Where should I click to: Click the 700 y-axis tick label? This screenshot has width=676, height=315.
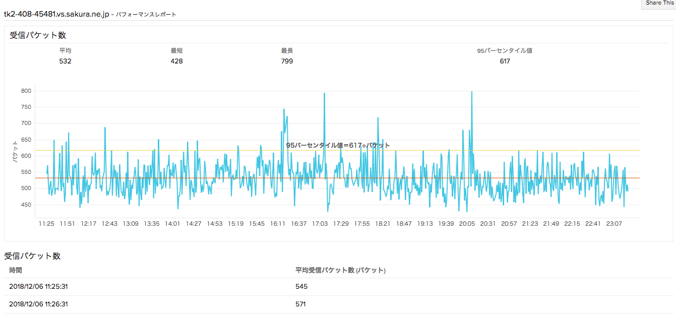26,123
